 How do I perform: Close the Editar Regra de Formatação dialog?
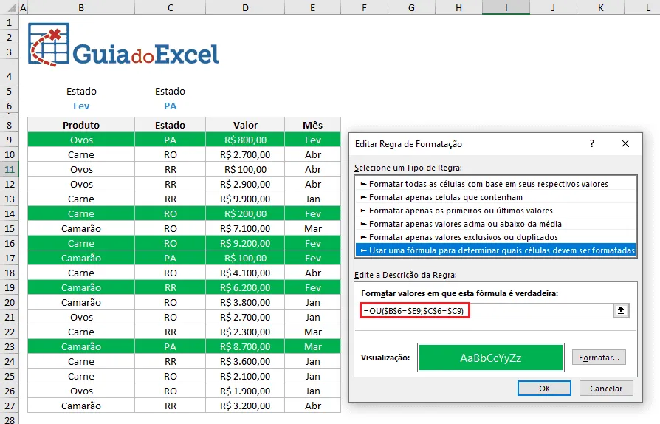tap(625, 143)
